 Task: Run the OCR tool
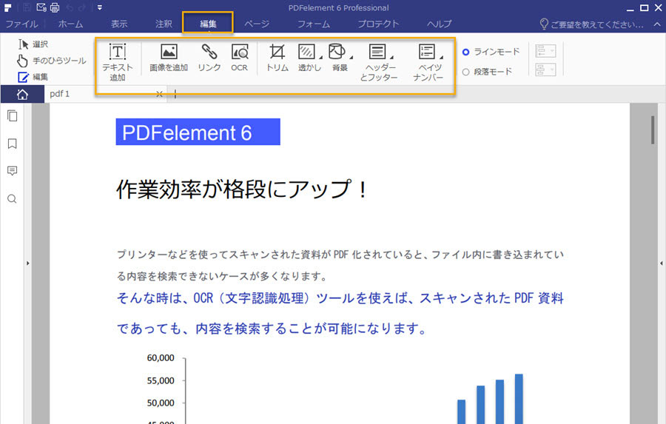pos(239,58)
